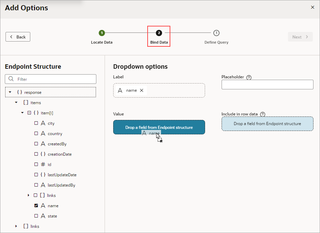320x233 pixels.
Task: Click the item[i] object braces icon
Action: point(36,113)
